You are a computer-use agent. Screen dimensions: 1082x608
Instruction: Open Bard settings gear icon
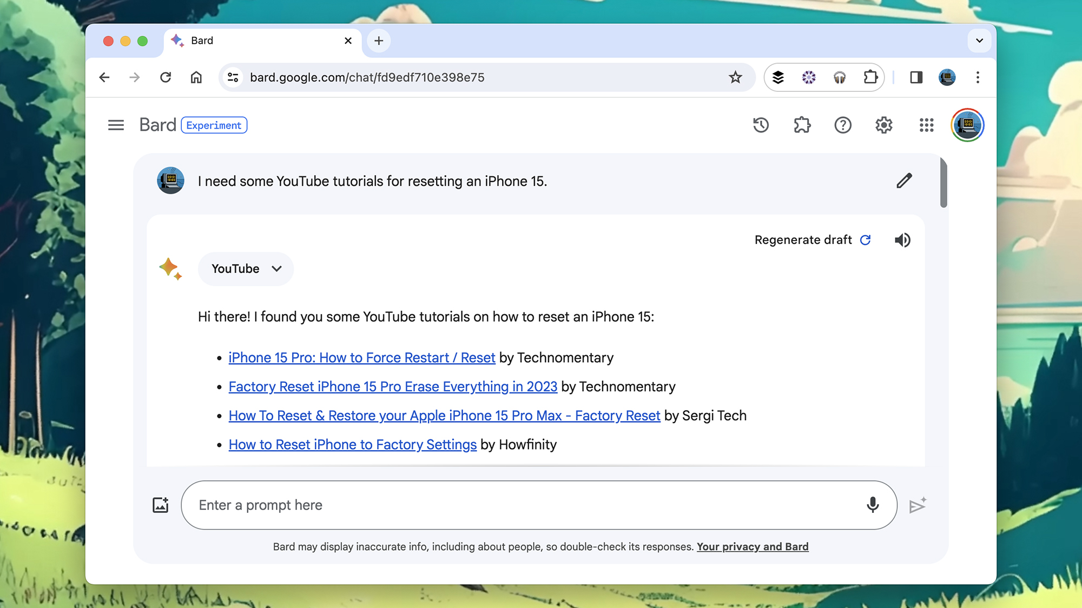coord(883,125)
